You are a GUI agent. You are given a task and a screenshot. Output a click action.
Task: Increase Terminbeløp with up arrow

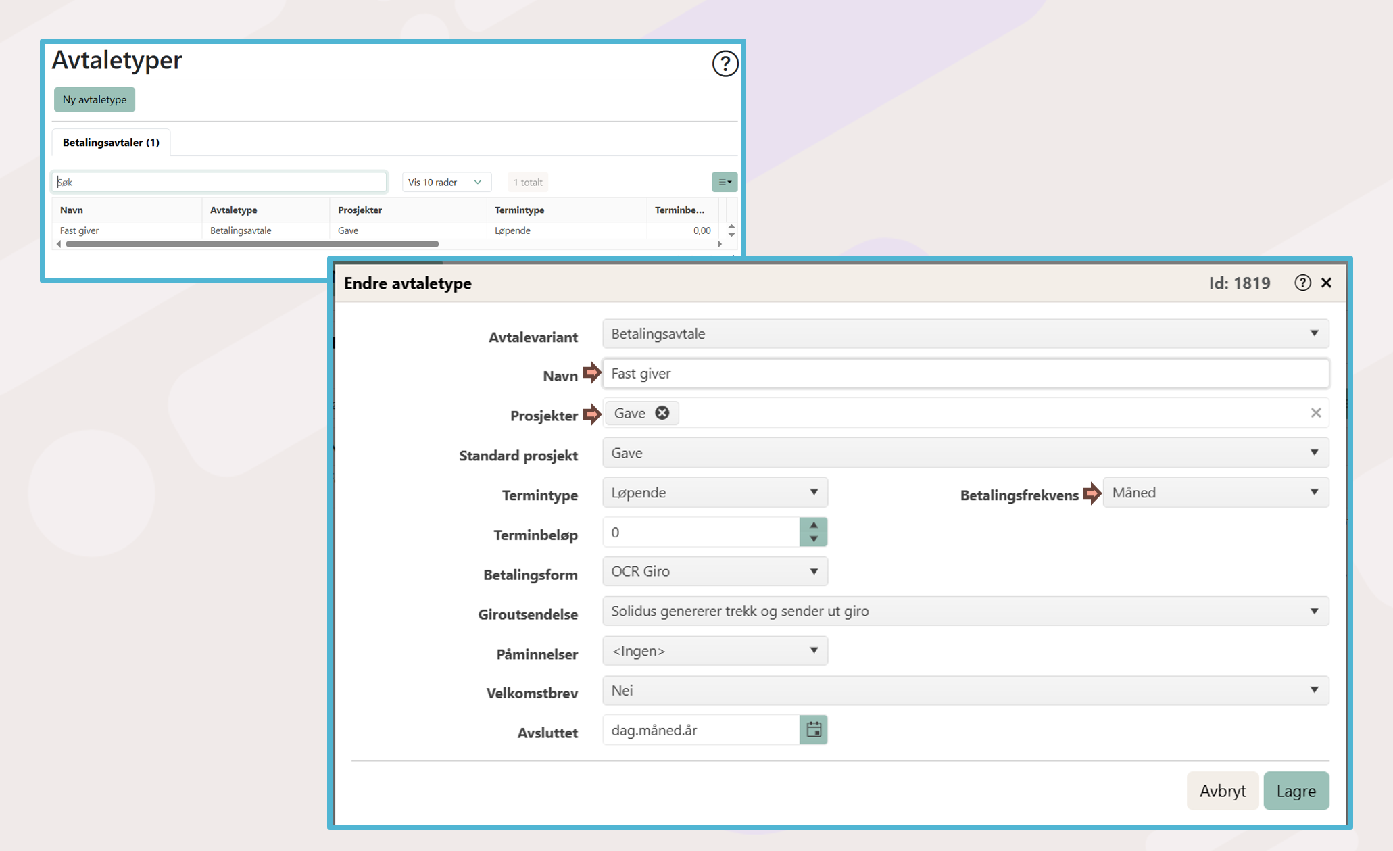click(x=813, y=525)
